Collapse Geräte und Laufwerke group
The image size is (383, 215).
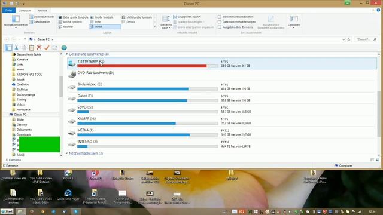pyautogui.click(x=66, y=54)
